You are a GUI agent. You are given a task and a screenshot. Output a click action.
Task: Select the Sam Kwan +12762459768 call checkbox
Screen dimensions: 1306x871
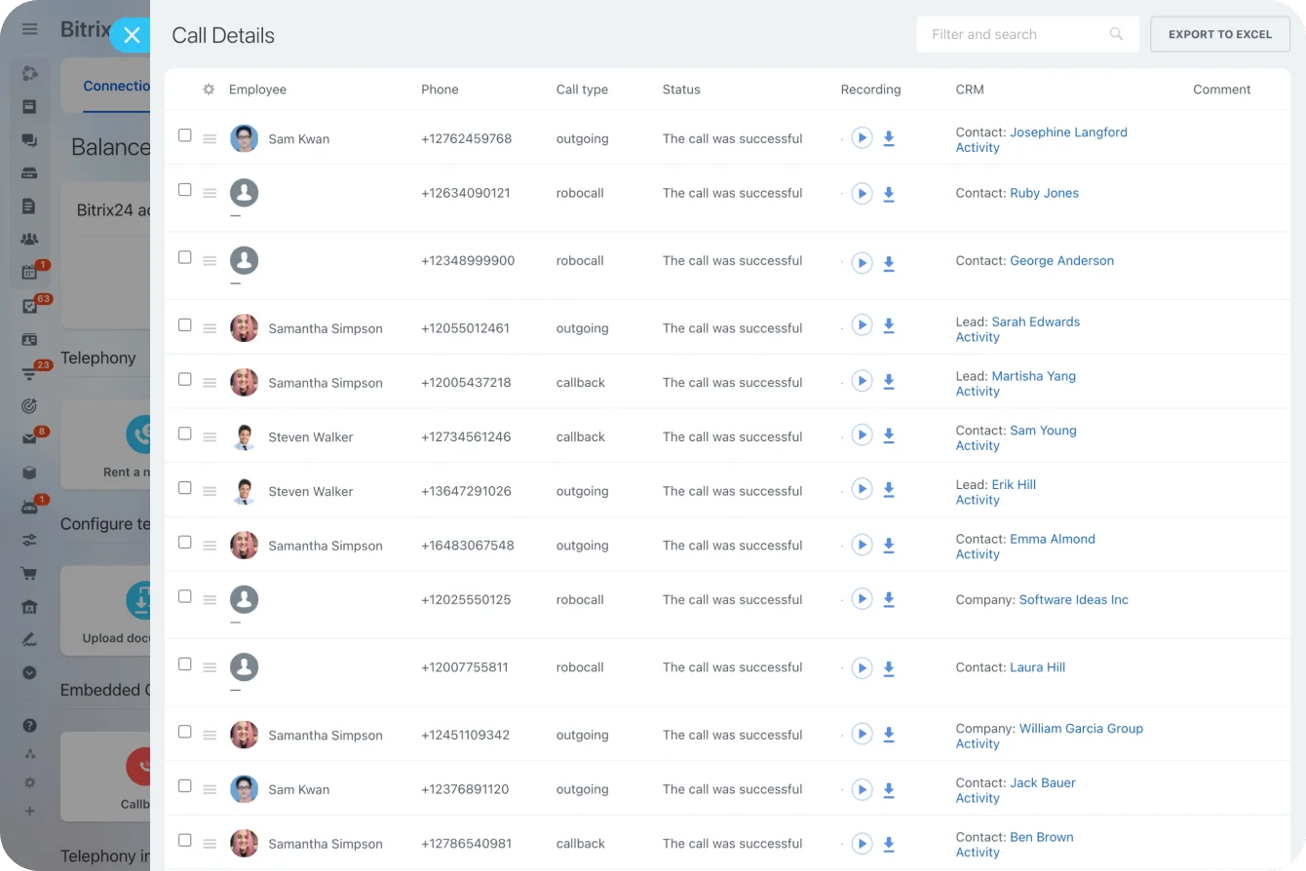[x=185, y=135]
